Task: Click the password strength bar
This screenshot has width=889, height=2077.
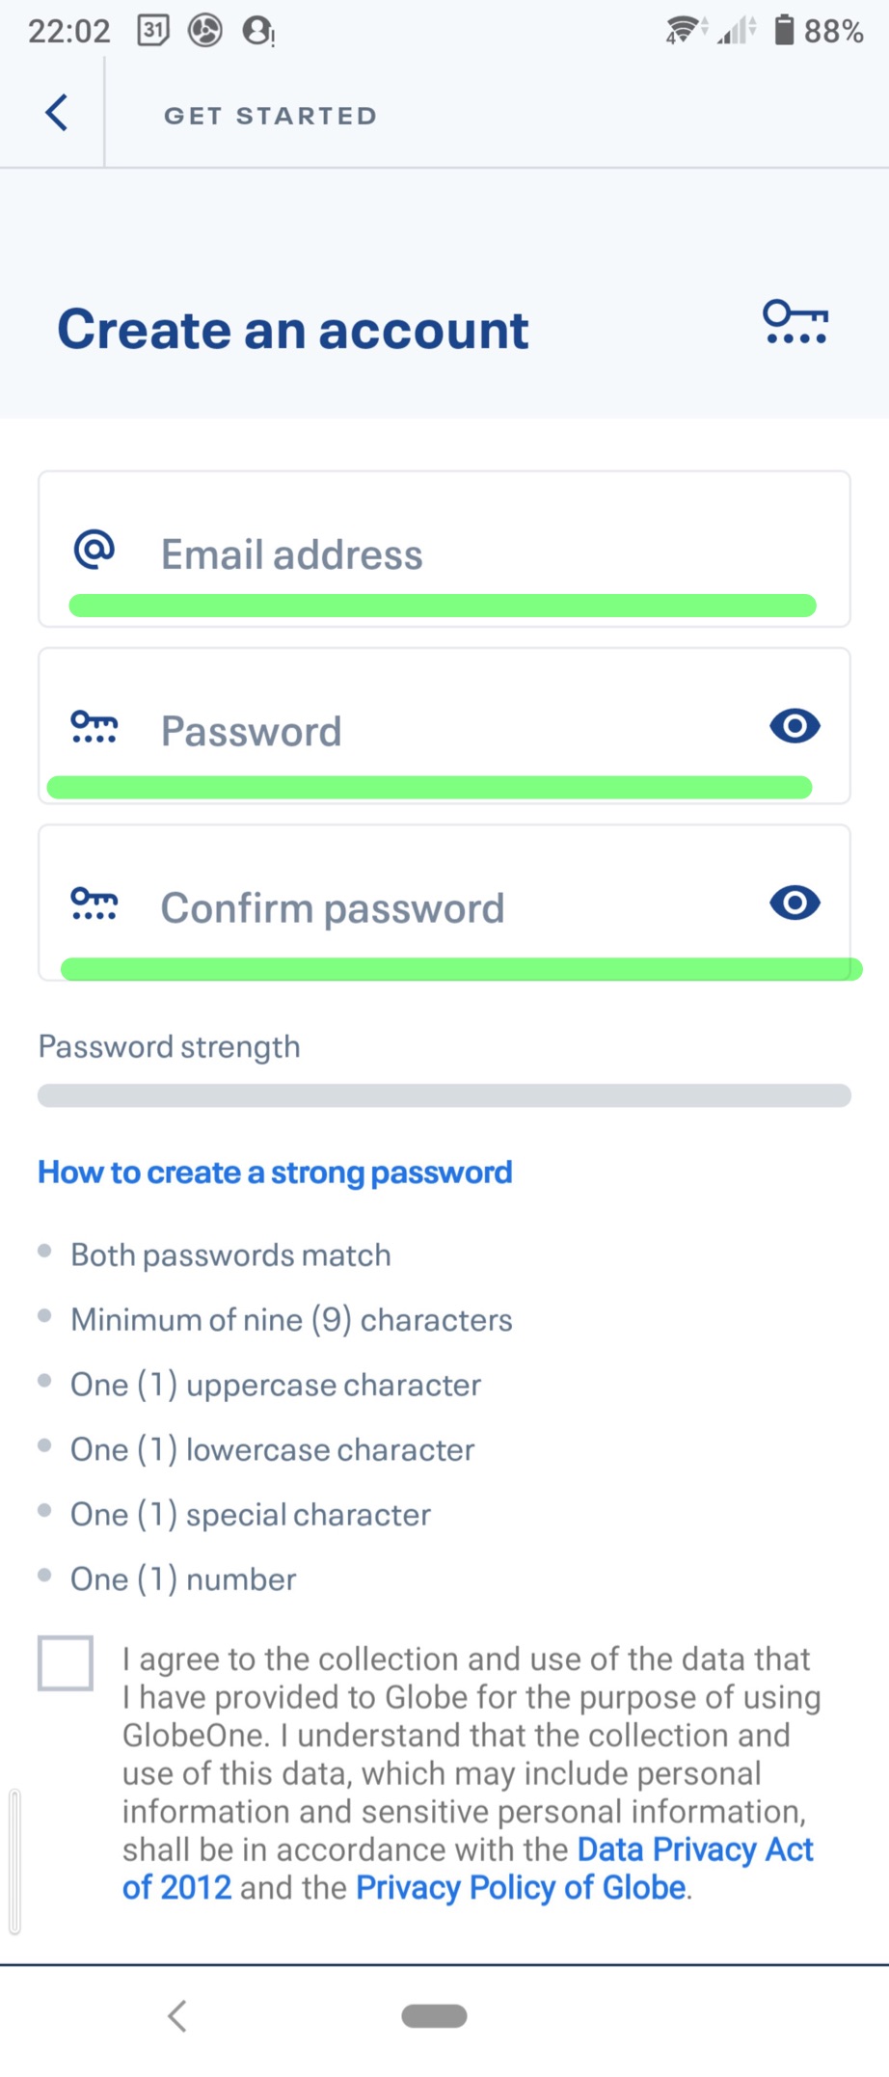Action: (x=444, y=1095)
